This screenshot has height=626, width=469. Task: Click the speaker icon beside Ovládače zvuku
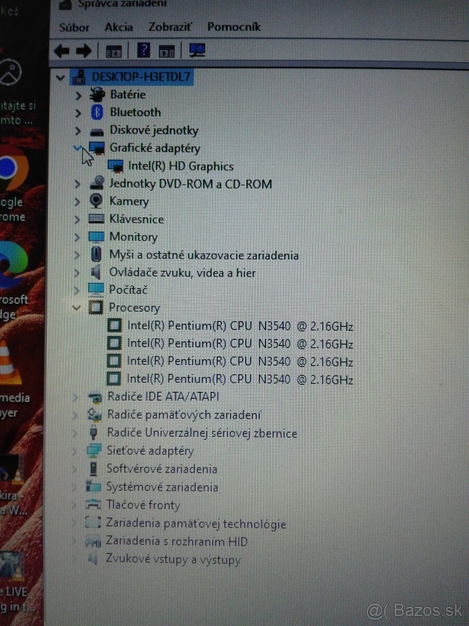(95, 272)
